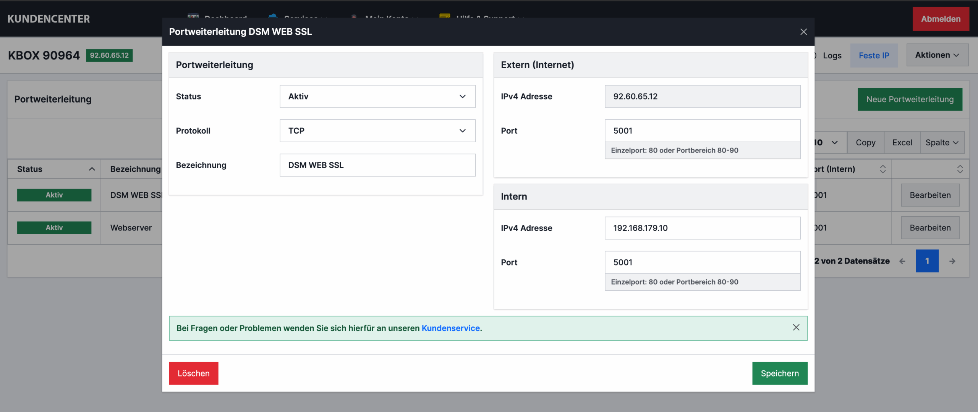The height and width of the screenshot is (412, 978).
Task: Sort by last table column arrows
Action: coord(960,169)
